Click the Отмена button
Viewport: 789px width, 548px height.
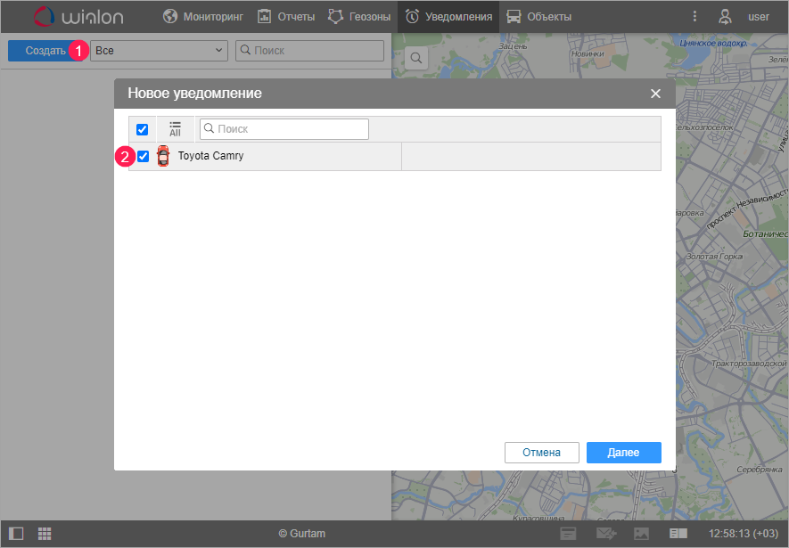541,453
